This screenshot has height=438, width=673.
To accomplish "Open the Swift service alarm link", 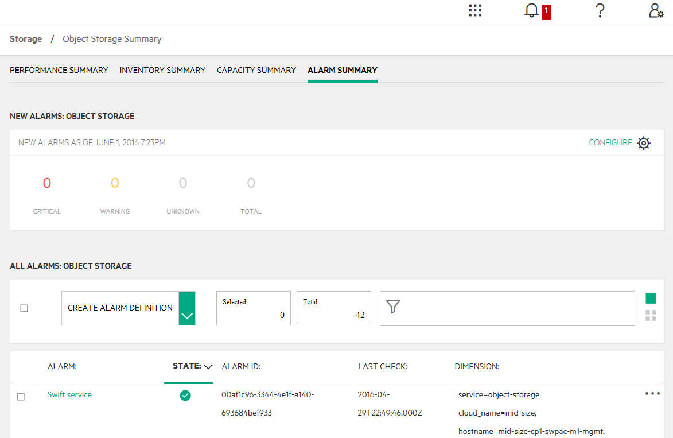I will click(69, 395).
